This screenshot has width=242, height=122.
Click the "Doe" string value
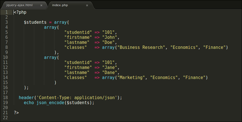point(108,42)
